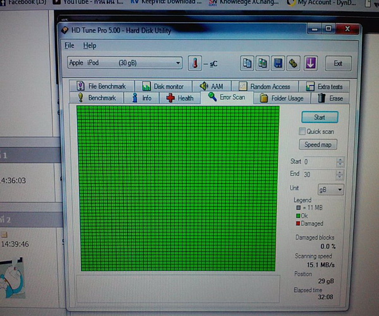The image size is (379, 316).
Task: Click the save screenshot floppy disk icon
Action: [277, 63]
